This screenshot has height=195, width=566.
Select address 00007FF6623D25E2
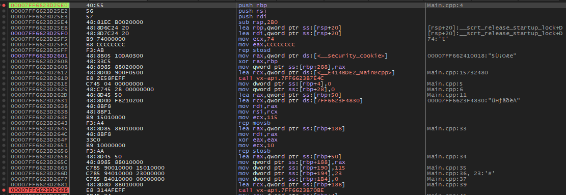pyautogui.click(x=39, y=11)
